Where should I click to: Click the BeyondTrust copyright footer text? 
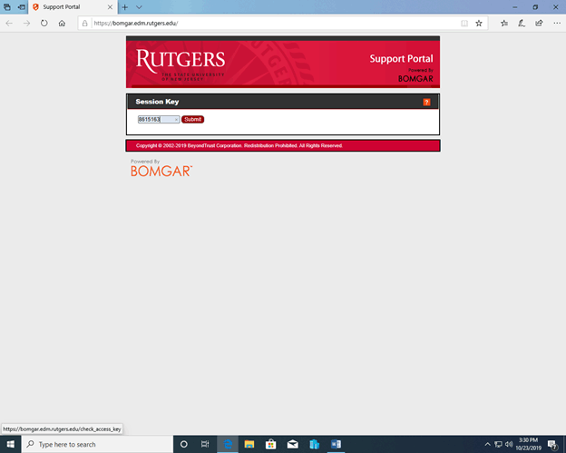click(x=239, y=145)
